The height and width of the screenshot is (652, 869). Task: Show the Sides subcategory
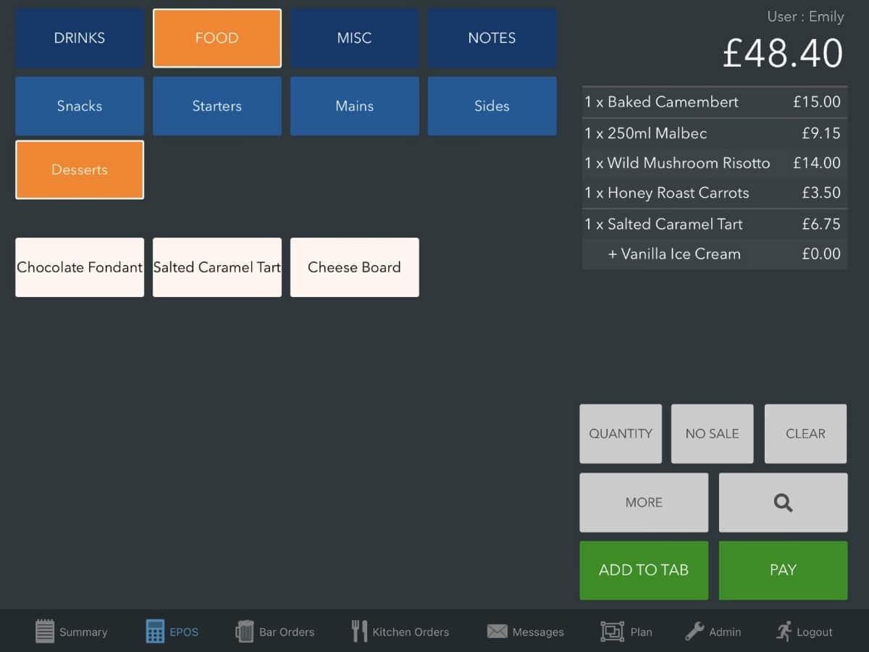click(492, 106)
